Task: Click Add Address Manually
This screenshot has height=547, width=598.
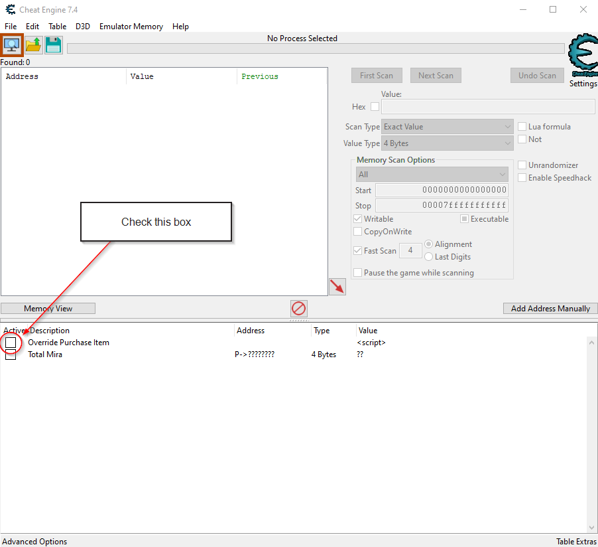Action: click(x=550, y=308)
